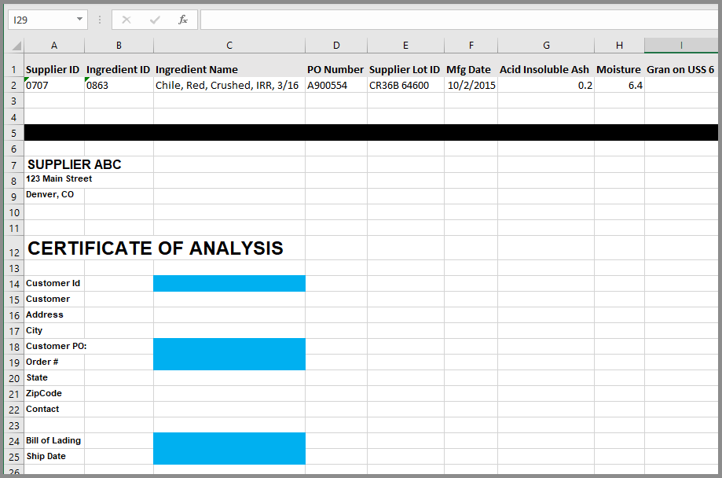Image resolution: width=722 pixels, height=478 pixels.
Task: Click the 'State' label cell
Action: (54, 377)
